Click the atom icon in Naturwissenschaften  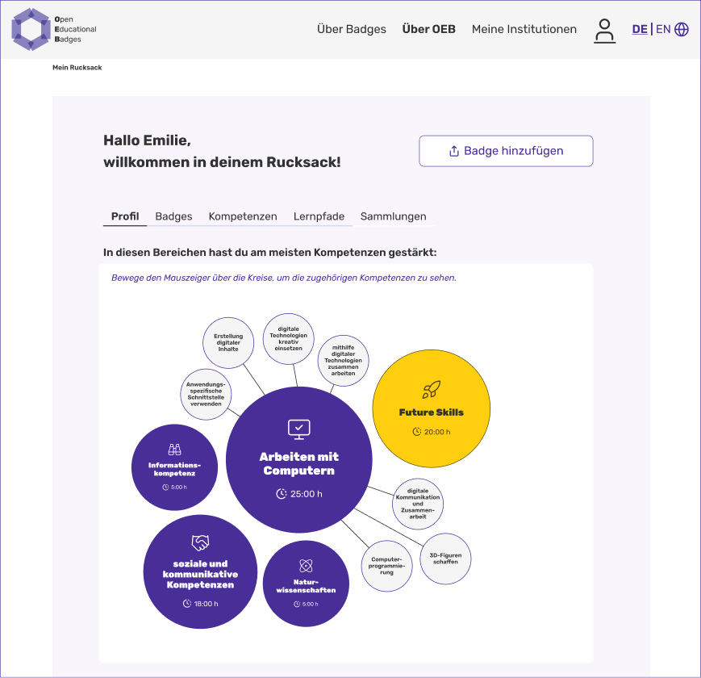[306, 566]
